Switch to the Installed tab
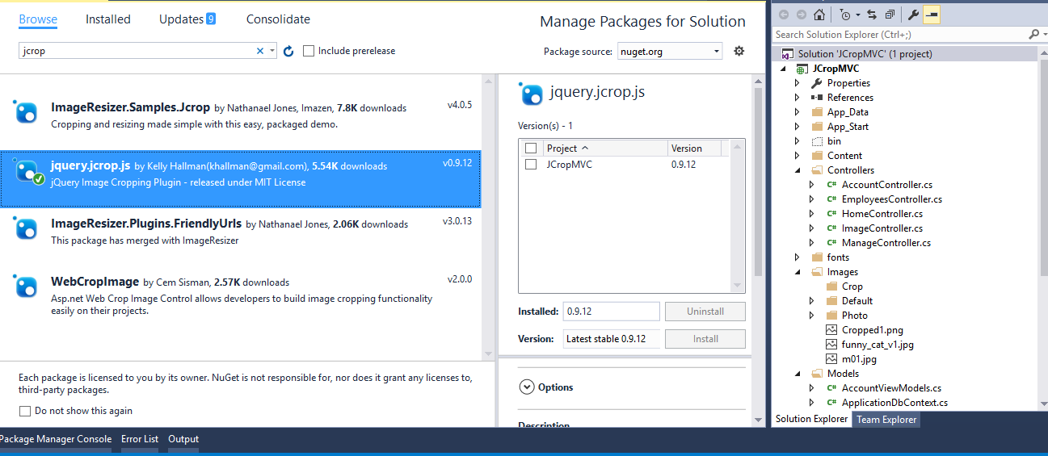The width and height of the screenshot is (1048, 456). pyautogui.click(x=108, y=19)
